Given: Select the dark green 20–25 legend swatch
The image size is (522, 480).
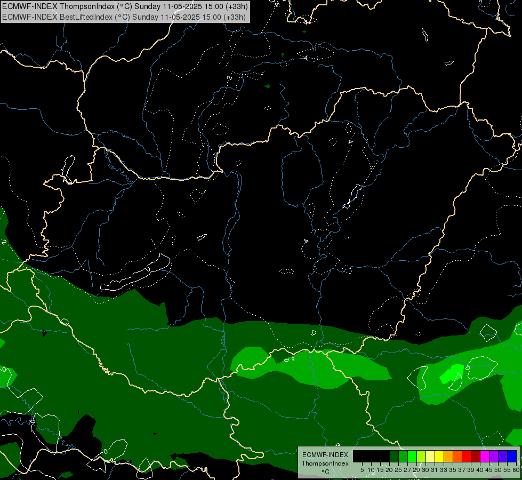Looking at the screenshot, I should (x=394, y=456).
